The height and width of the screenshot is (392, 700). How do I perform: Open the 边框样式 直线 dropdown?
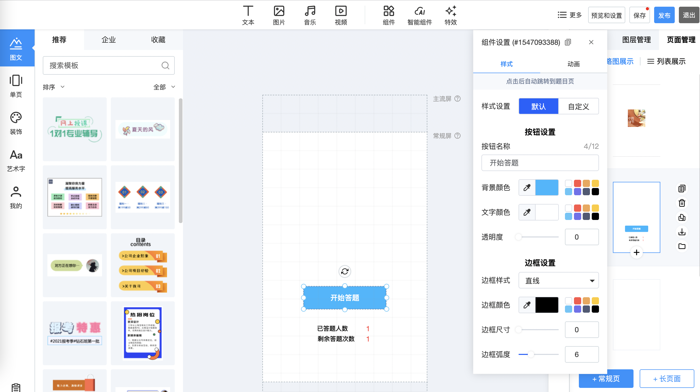coord(559,280)
